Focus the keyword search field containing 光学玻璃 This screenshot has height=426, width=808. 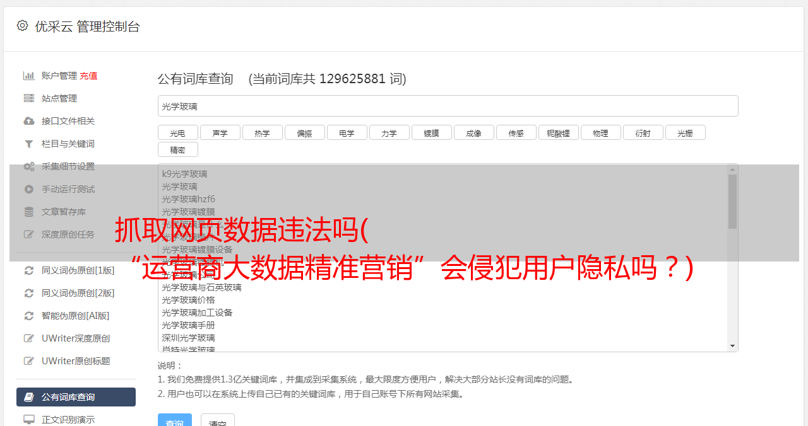click(448, 106)
